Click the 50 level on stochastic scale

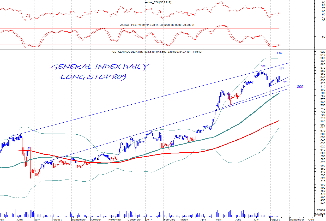coord(323,37)
